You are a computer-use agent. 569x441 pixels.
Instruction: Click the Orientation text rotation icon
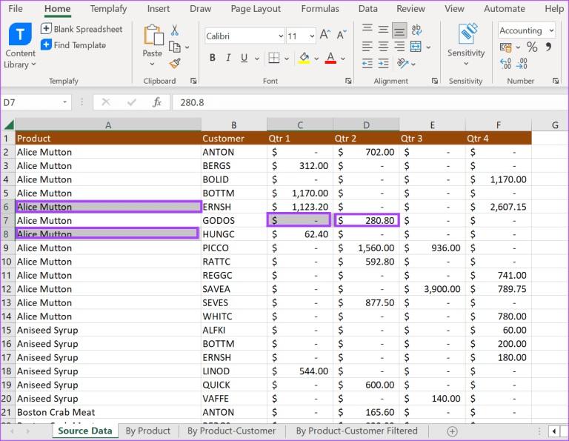(x=402, y=64)
